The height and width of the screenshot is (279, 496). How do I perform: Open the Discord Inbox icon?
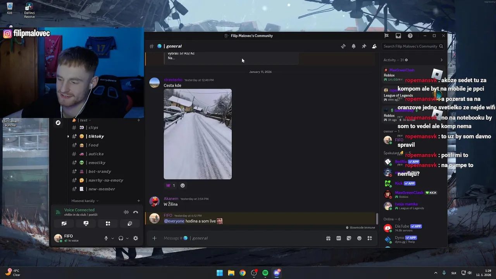pyautogui.click(x=398, y=36)
